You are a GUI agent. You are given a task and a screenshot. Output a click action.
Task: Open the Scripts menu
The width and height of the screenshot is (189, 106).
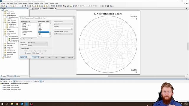pos(46,4)
